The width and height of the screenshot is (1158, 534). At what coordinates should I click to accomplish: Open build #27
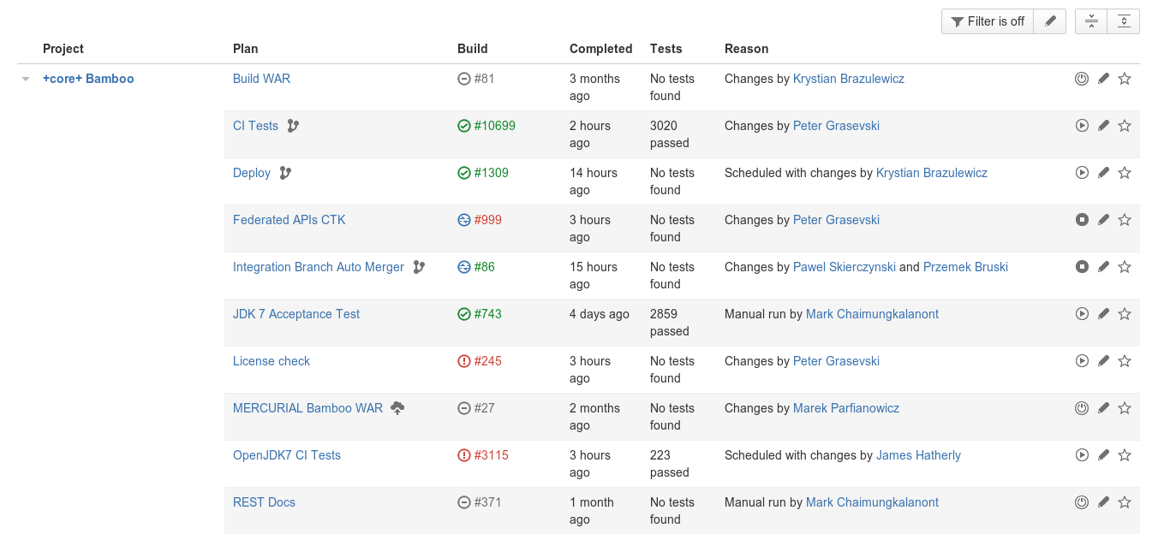tap(484, 408)
